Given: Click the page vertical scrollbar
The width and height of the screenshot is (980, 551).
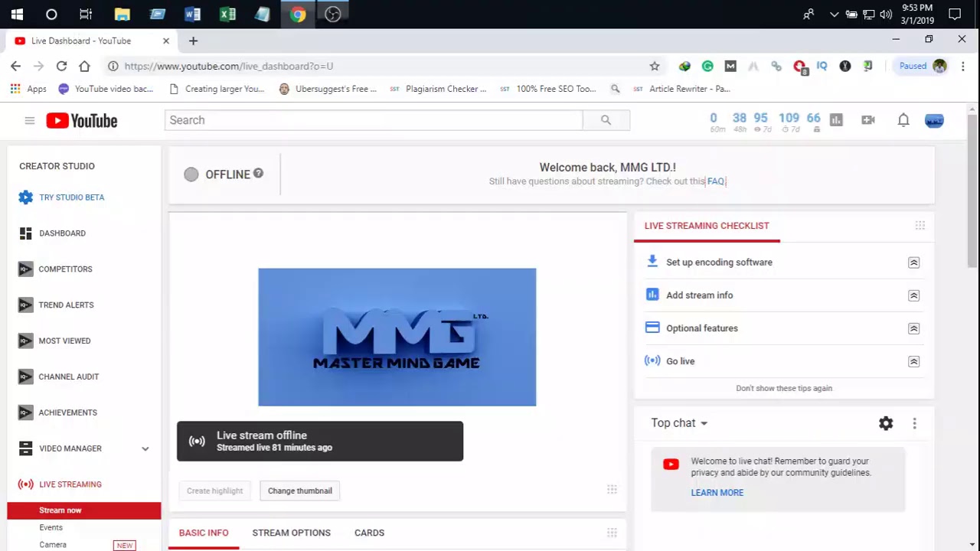Looking at the screenshot, I should pyautogui.click(x=972, y=191).
